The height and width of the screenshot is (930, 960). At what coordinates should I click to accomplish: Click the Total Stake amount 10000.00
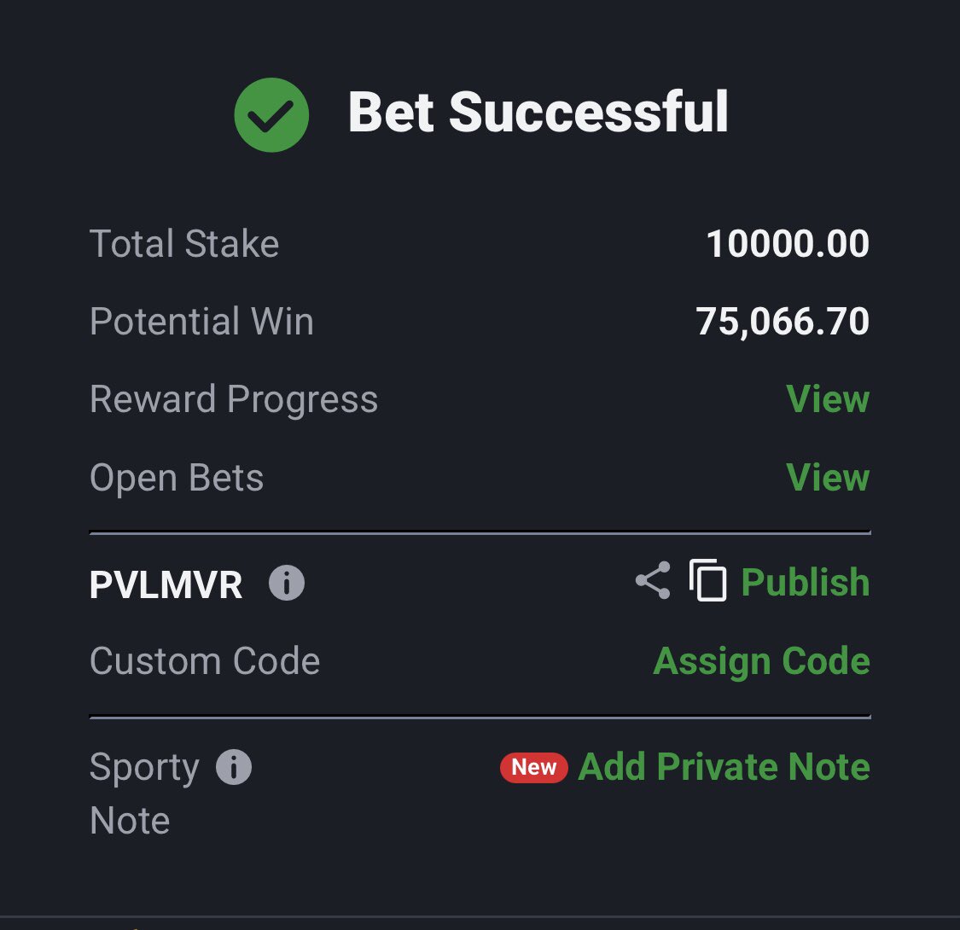[788, 244]
